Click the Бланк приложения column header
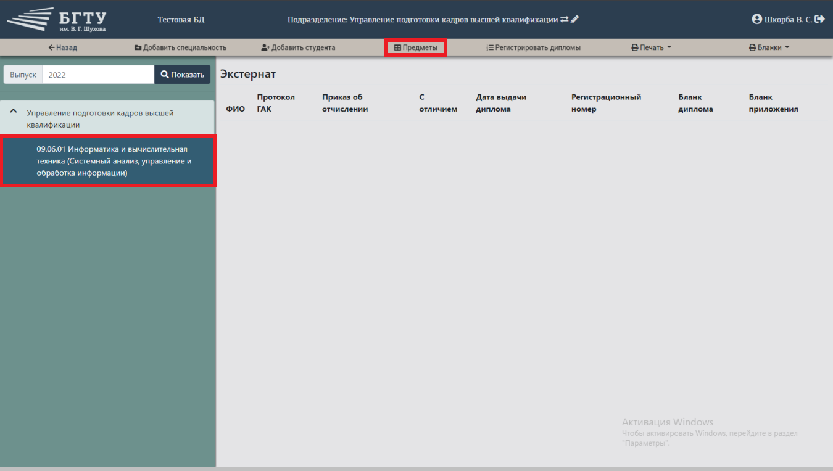Image resolution: width=833 pixels, height=471 pixels. [x=774, y=103]
